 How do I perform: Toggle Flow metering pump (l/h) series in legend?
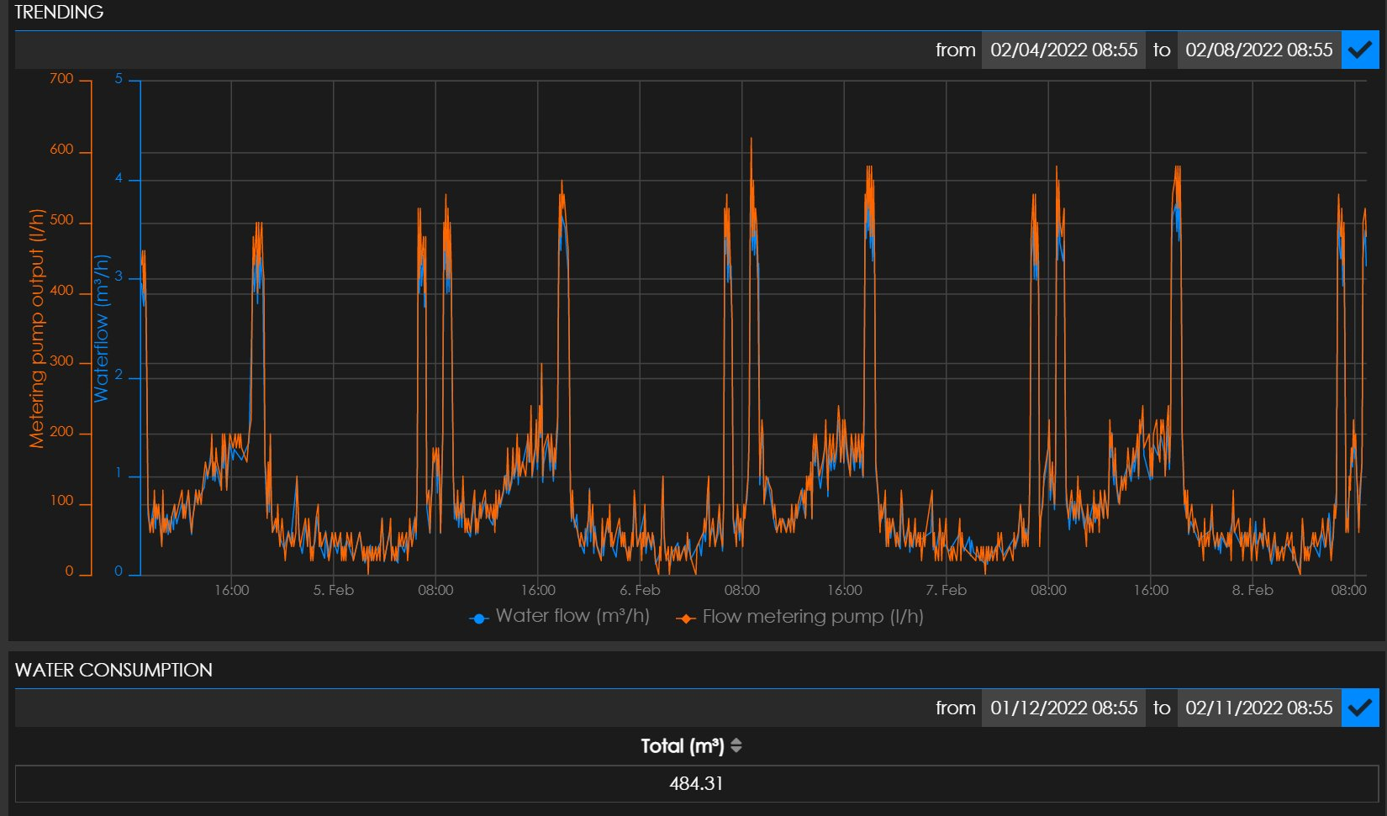coord(800,617)
